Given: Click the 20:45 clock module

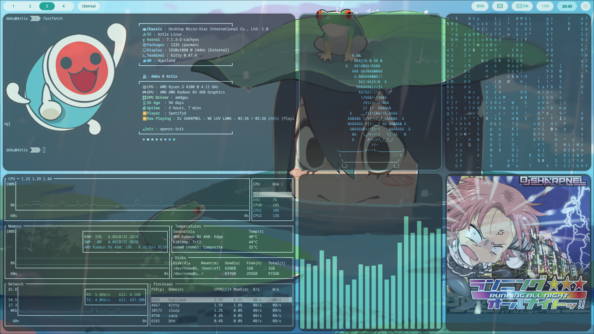Looking at the screenshot, I should point(567,6).
